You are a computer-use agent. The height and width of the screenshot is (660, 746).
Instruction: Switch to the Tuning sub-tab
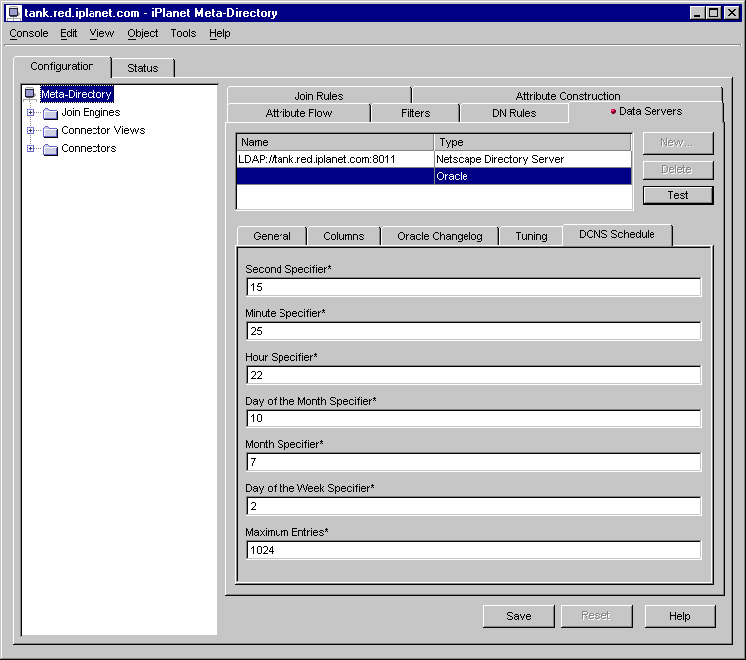(531, 236)
